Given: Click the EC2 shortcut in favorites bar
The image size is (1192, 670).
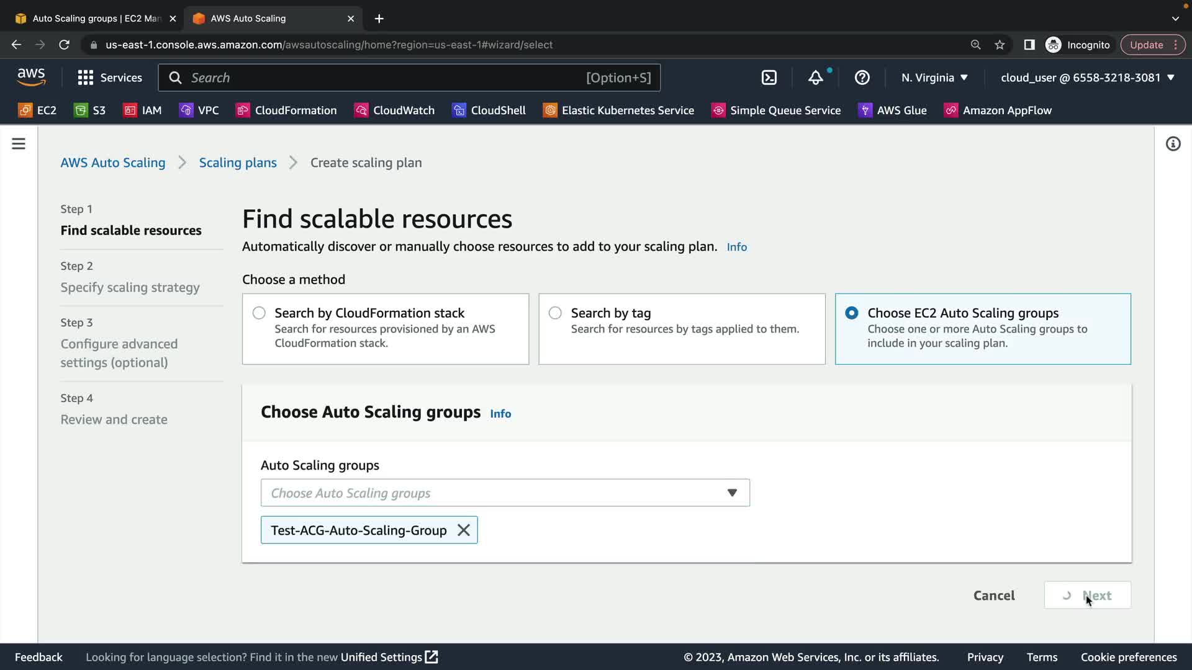Looking at the screenshot, I should point(37,110).
